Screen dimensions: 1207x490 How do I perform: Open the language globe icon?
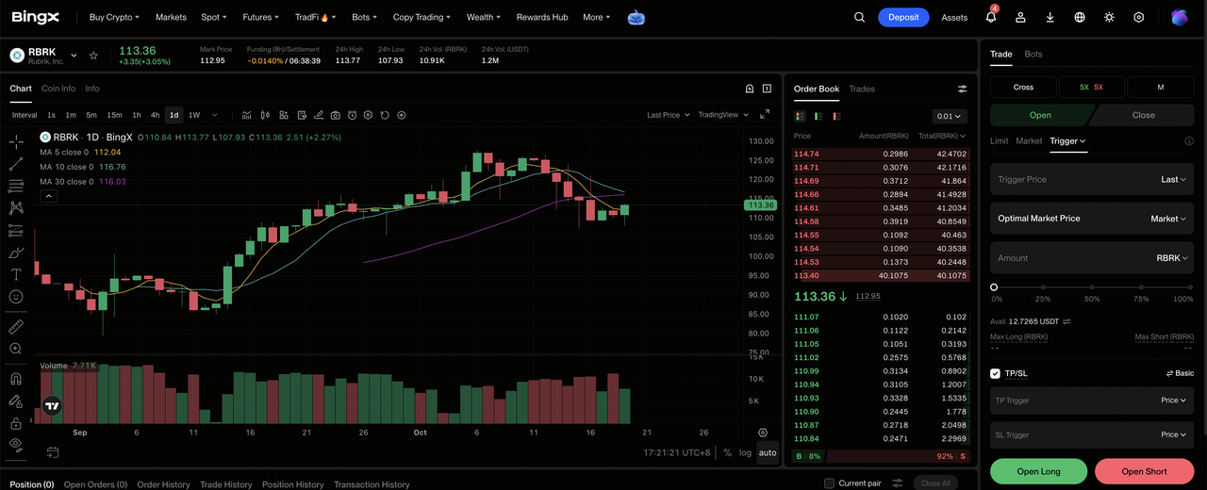(1080, 17)
